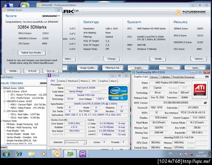Click Details button under System
The width and height of the screenshot is (212, 165).
(159, 59)
